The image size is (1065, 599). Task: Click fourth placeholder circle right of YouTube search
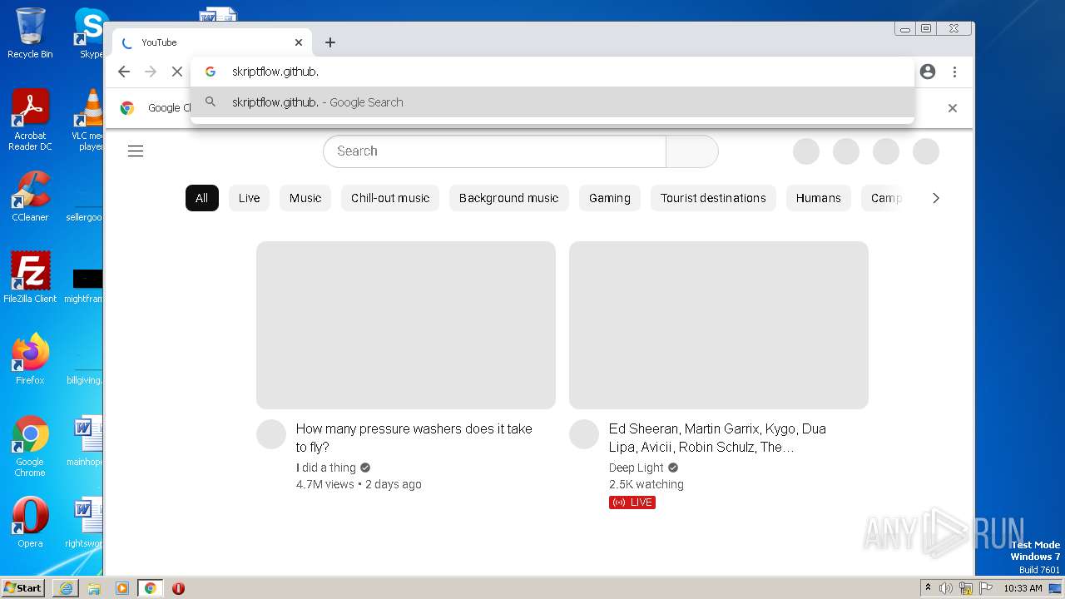tap(926, 151)
